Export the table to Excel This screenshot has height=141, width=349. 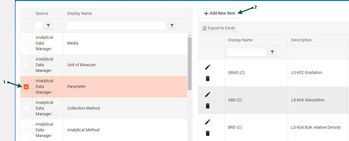(219, 28)
